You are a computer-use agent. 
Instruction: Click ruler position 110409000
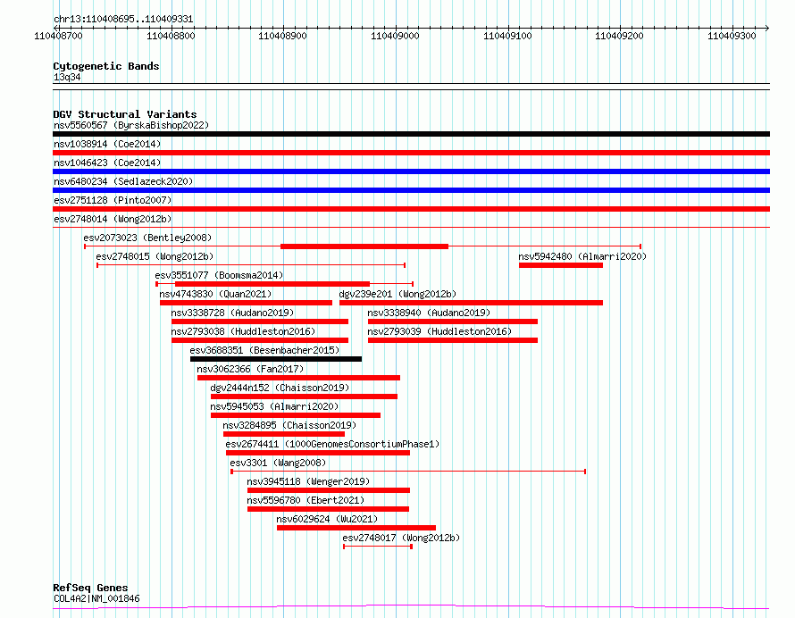[x=395, y=36]
